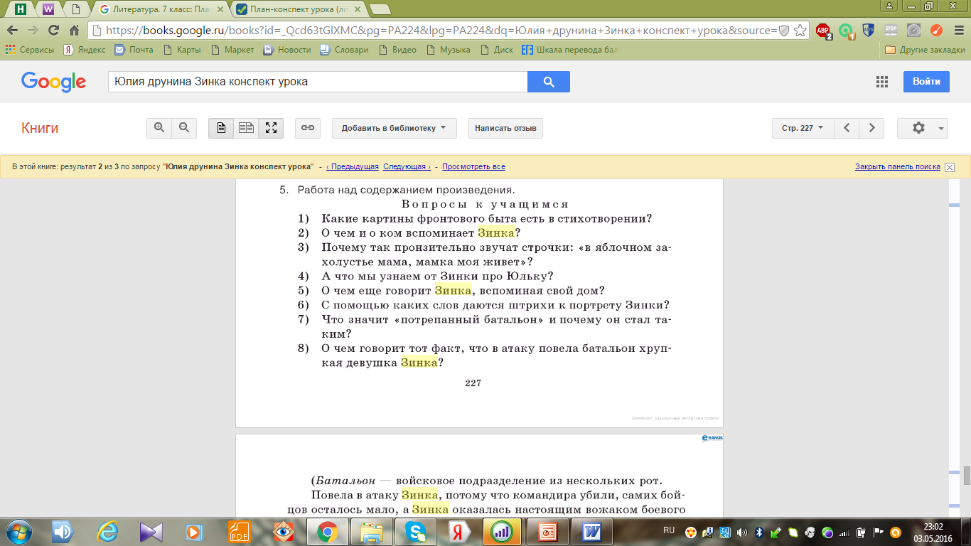Open the Стр. 227 page dropdown
This screenshot has width=971, height=546.
(803, 128)
